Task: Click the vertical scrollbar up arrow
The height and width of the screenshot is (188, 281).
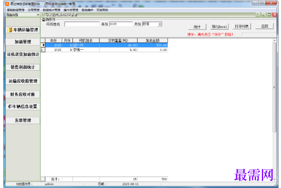Action: tap(274, 41)
